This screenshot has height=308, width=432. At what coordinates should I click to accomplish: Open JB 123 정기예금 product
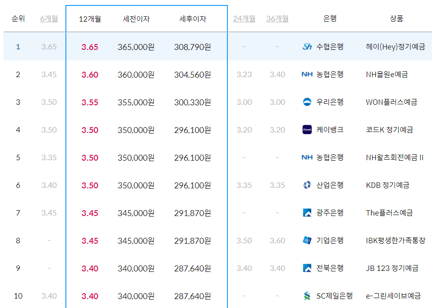pyautogui.click(x=392, y=268)
